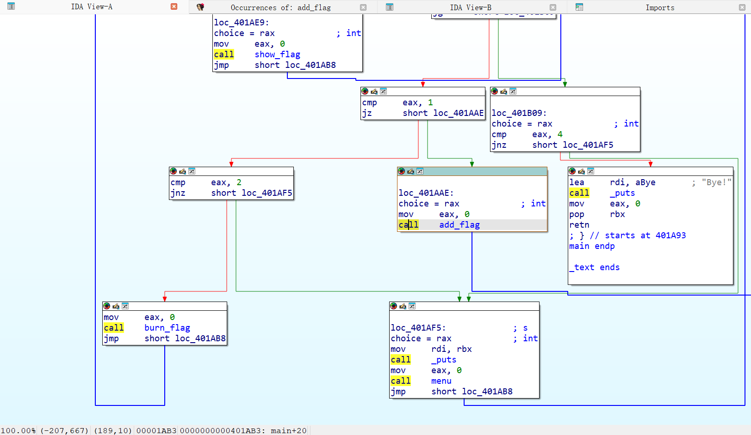751x435 pixels.
Task: Click the loc_401AE9 label
Action: pos(241,23)
